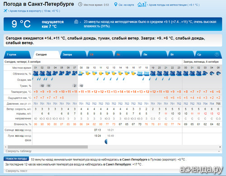Click fog value '2' at hour 07

pyautogui.click(x=75, y=86)
